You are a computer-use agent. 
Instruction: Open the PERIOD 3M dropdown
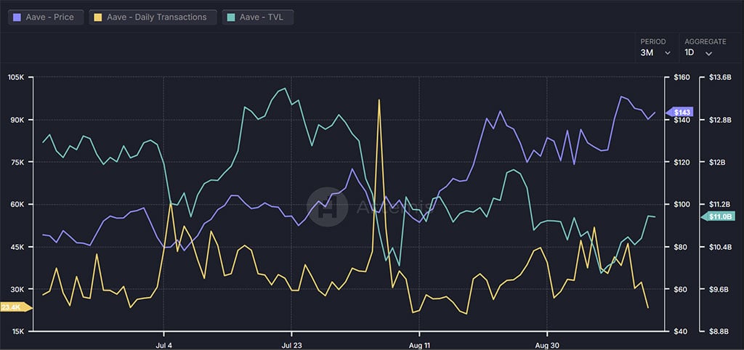click(x=656, y=47)
